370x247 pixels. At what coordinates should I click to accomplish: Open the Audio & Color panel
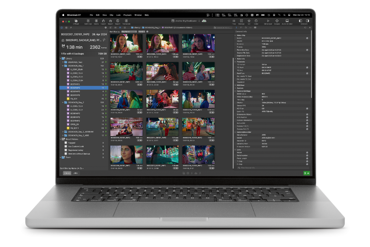click(x=287, y=22)
